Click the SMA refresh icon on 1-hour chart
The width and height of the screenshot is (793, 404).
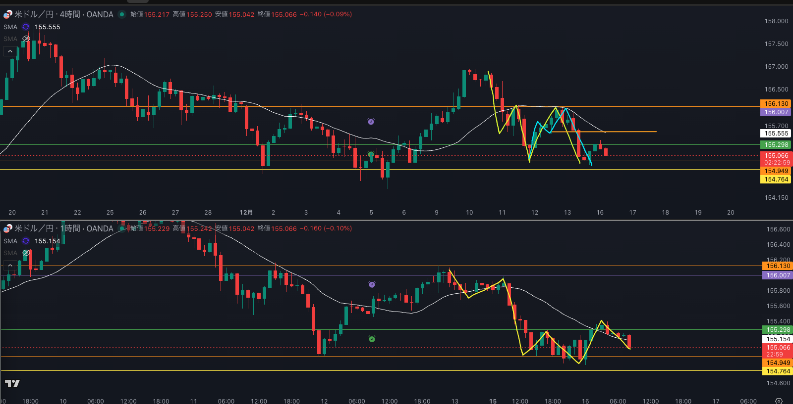[x=26, y=241]
